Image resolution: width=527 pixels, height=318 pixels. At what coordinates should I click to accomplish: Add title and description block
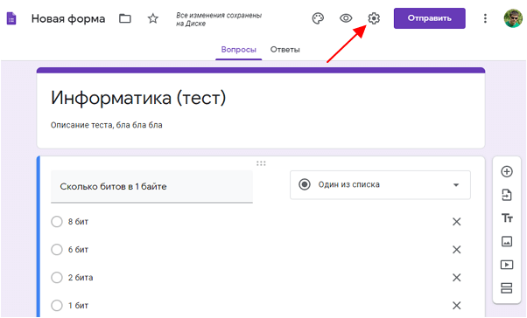point(507,218)
